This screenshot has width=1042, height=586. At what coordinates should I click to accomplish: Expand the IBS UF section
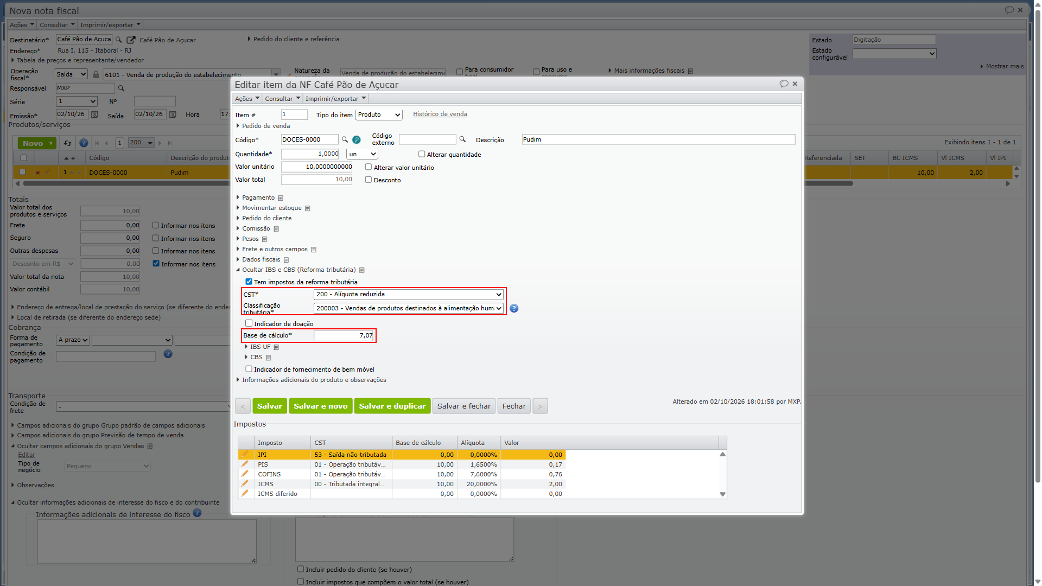coord(260,347)
